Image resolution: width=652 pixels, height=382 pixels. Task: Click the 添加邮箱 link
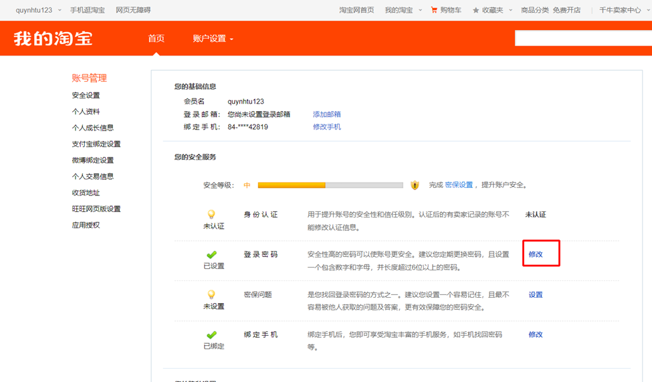tap(327, 114)
